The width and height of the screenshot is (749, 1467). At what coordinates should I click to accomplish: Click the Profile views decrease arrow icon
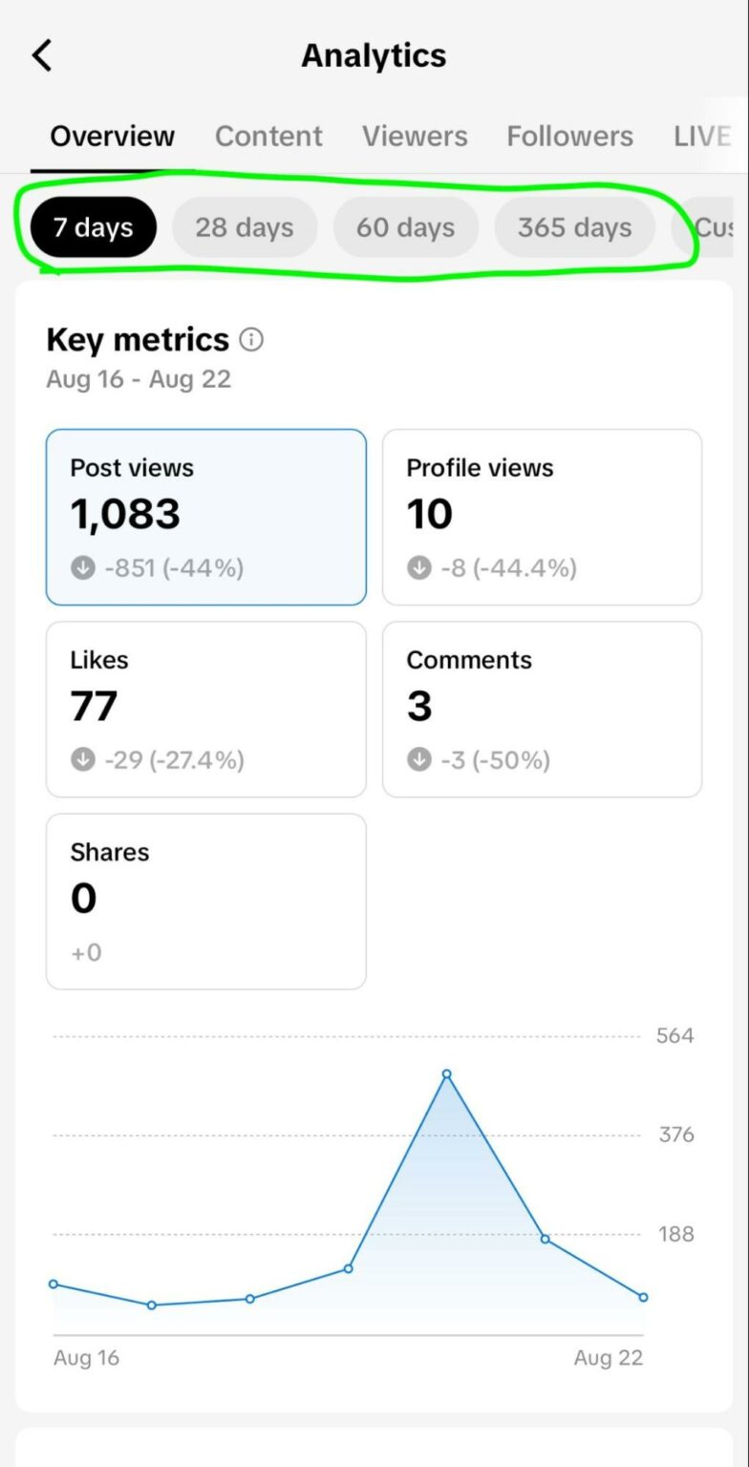(418, 567)
